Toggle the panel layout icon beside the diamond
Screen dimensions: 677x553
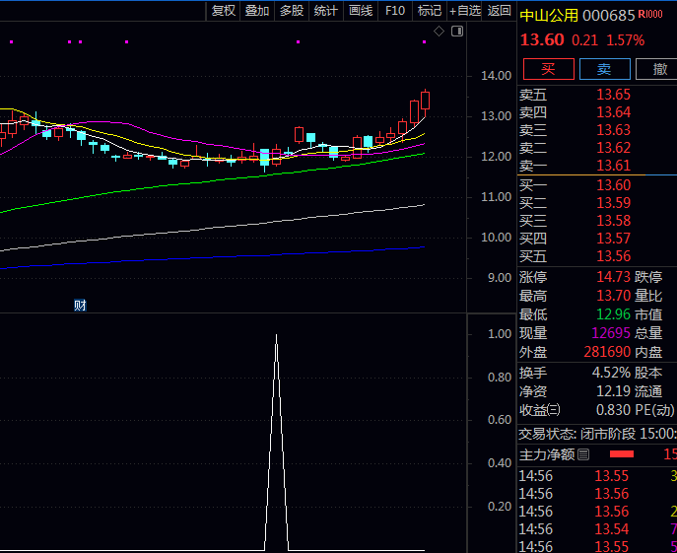[456, 32]
